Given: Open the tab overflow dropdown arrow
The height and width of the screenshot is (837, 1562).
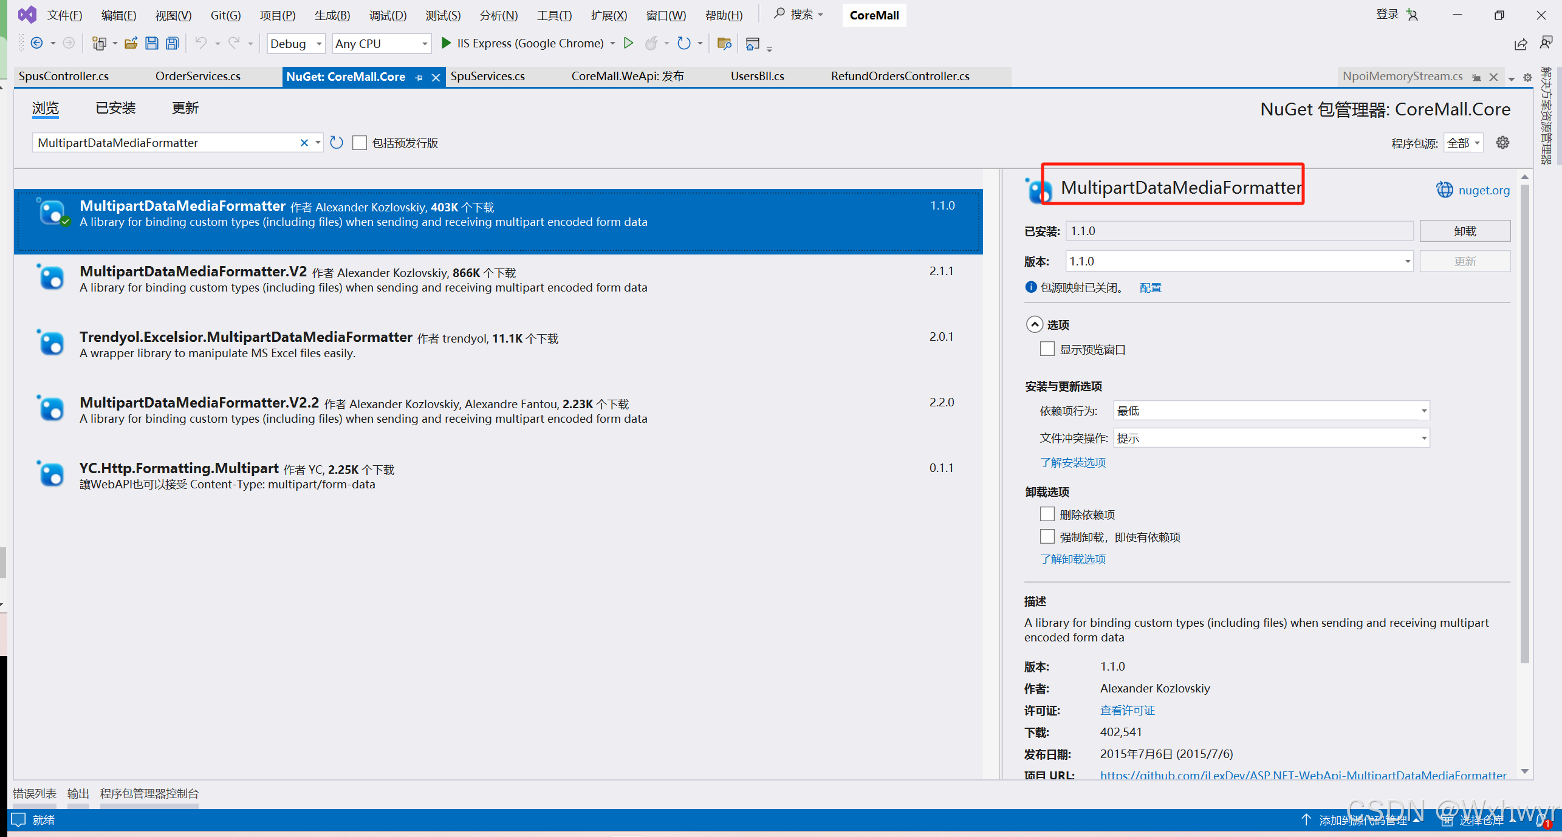Looking at the screenshot, I should pos(1511,78).
